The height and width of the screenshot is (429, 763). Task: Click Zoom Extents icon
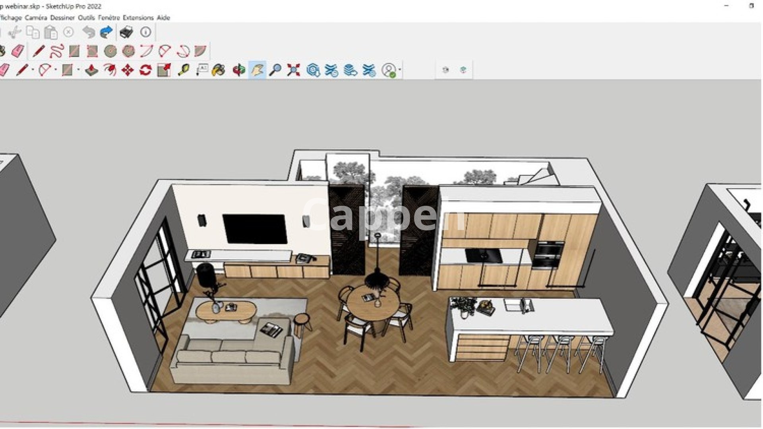293,70
